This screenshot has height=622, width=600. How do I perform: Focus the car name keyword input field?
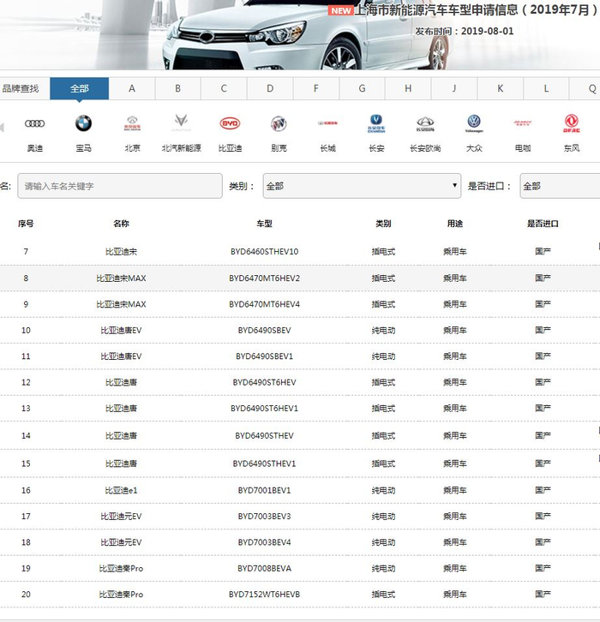pyautogui.click(x=120, y=186)
